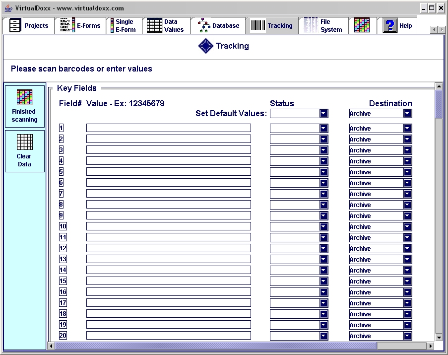Click the tab strip scroll-left arrow

point(434,29)
